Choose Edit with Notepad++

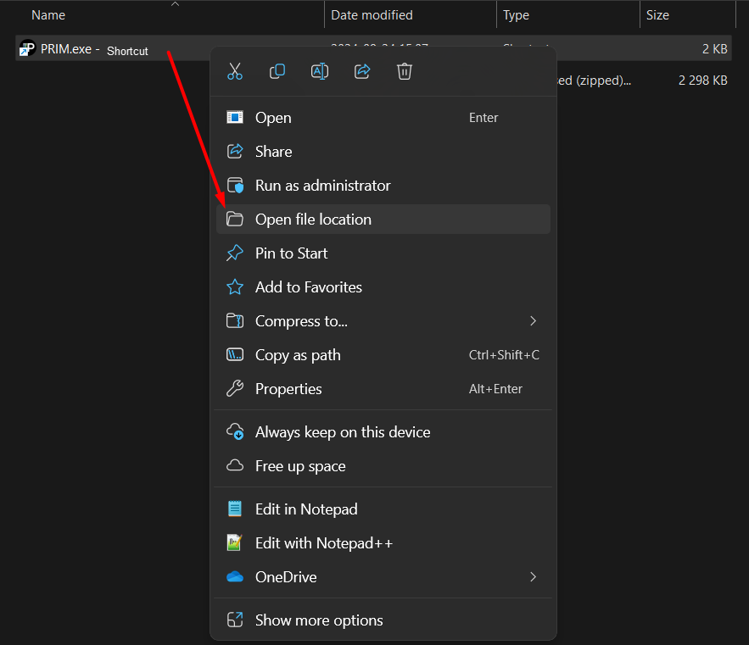click(324, 543)
